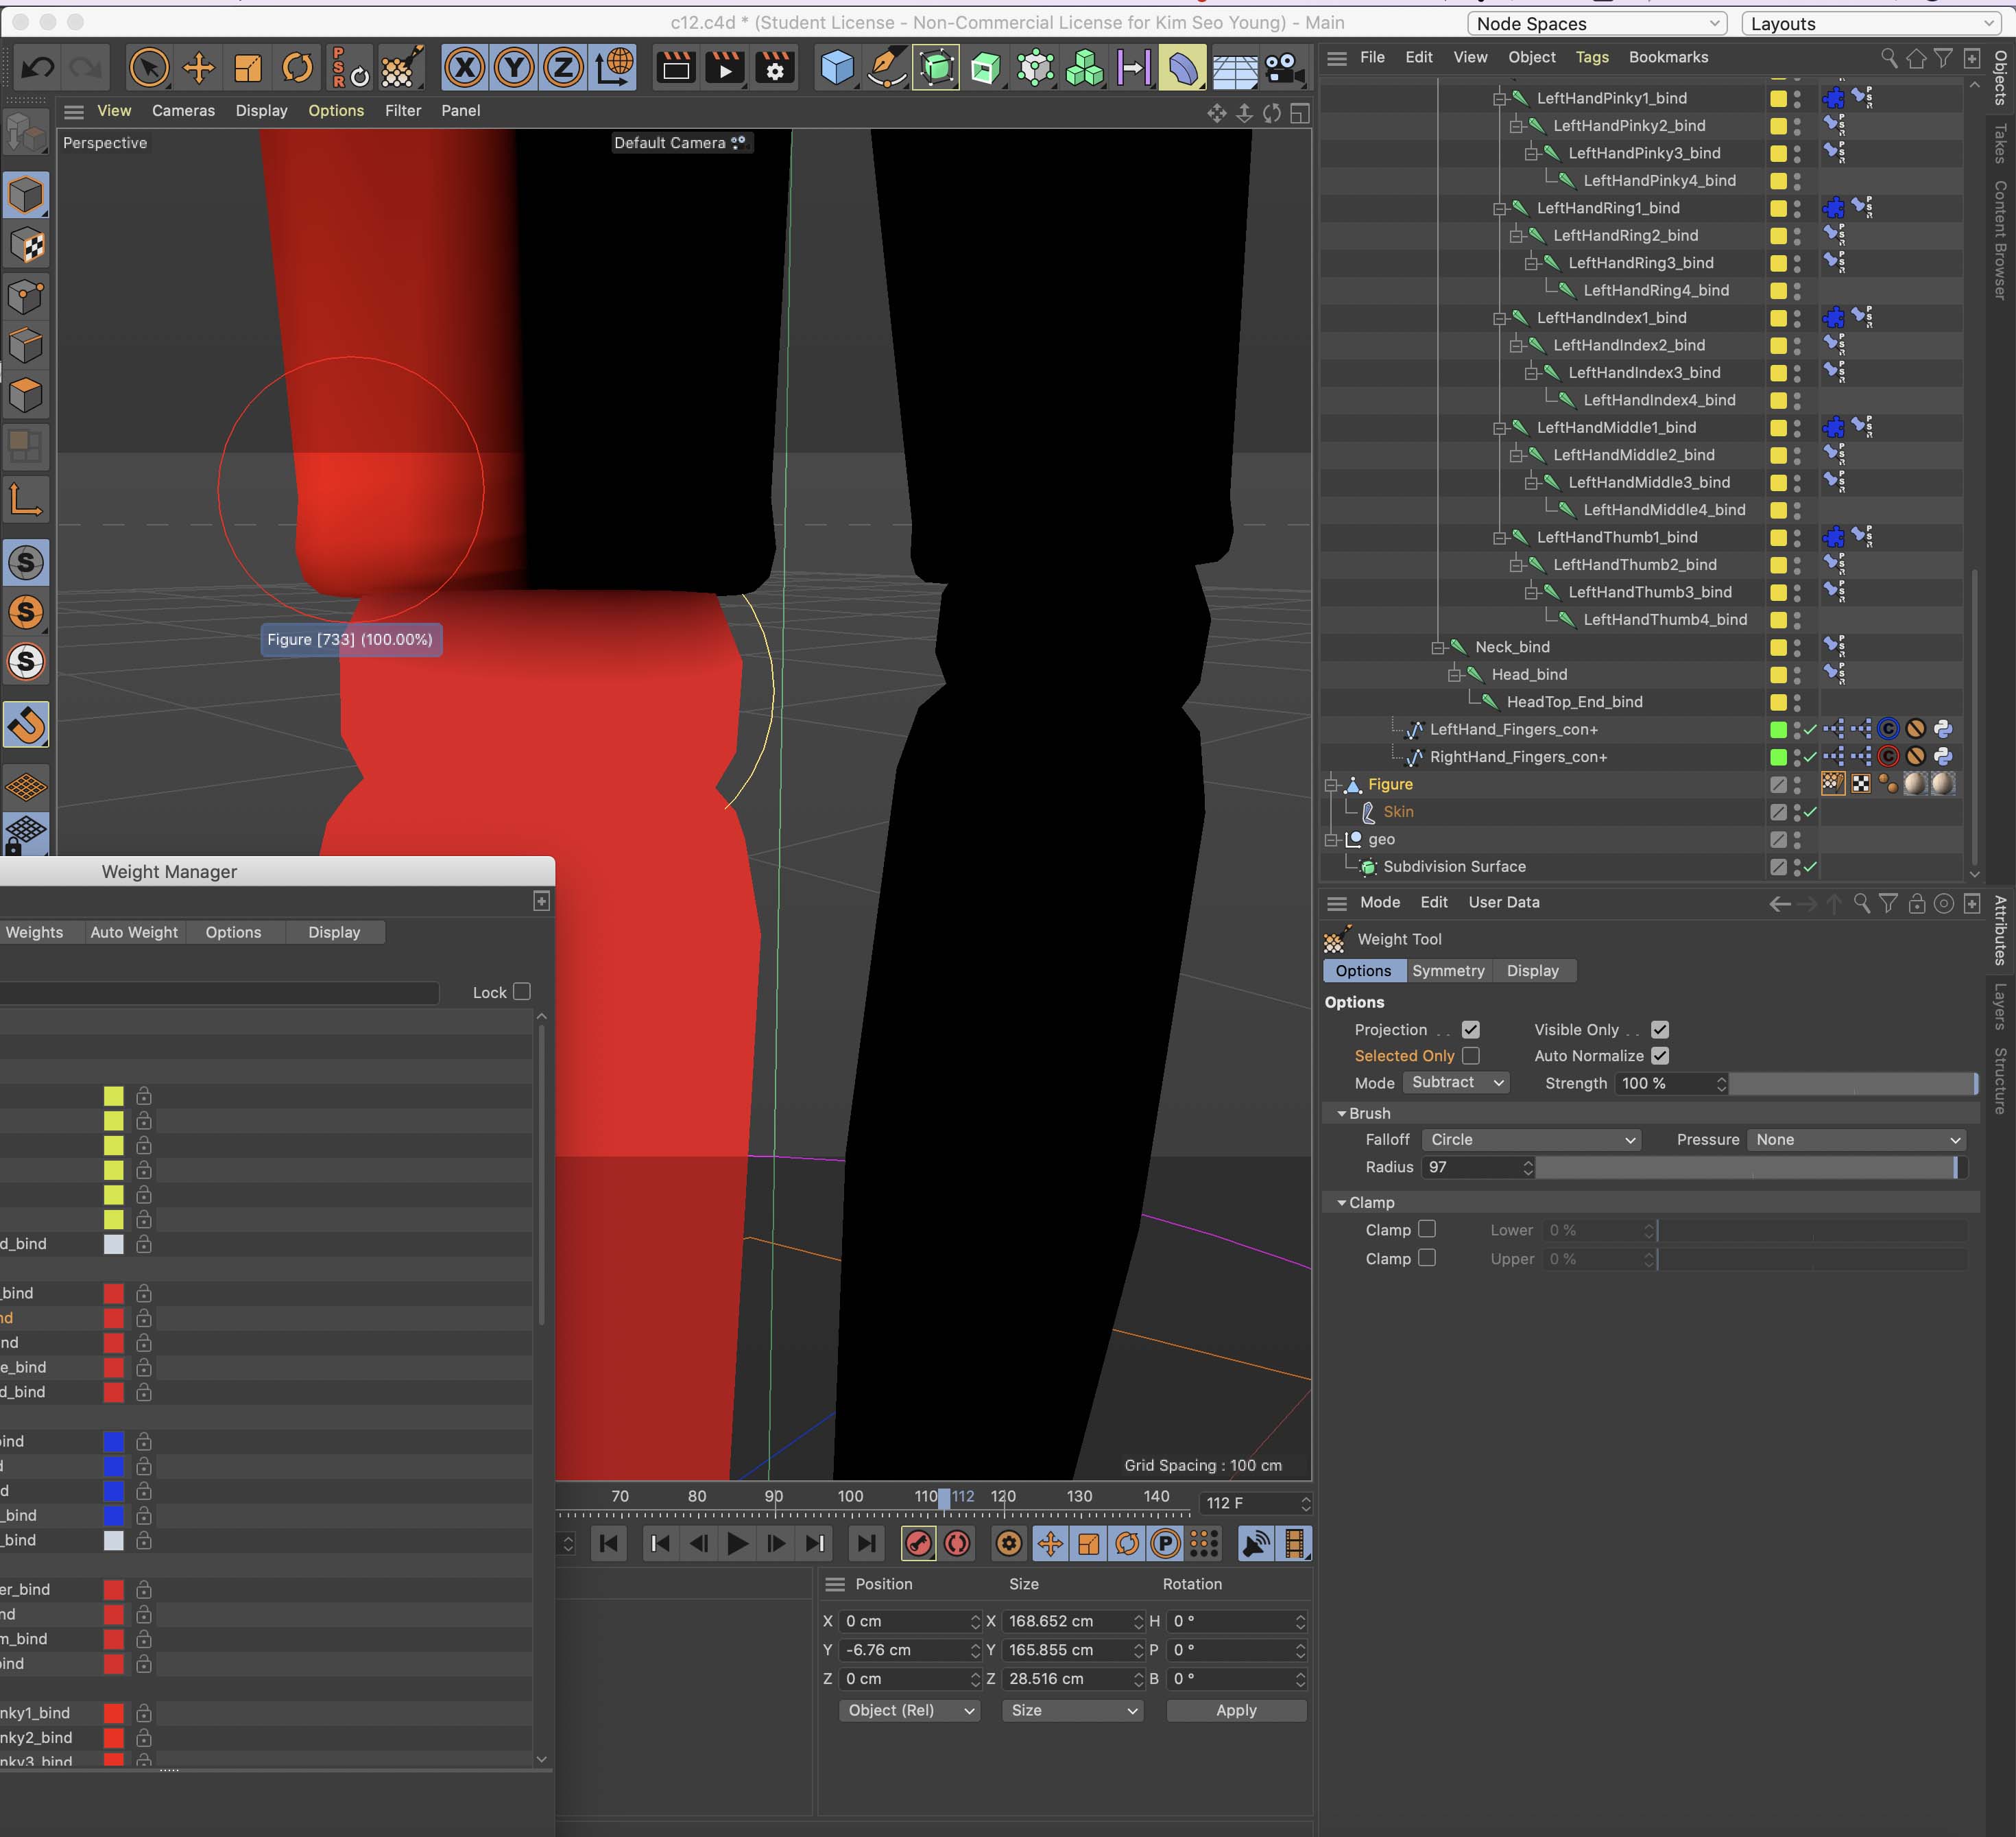Switch to the Symmetry tab

(x=1447, y=971)
